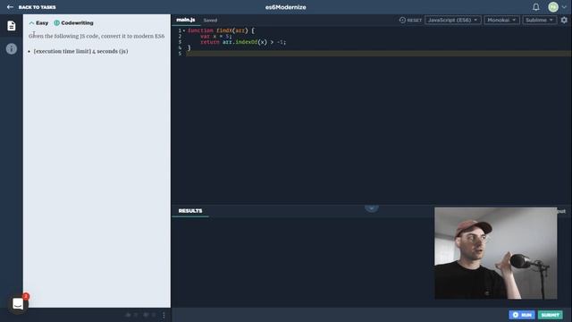Open editor settings gear

564,20
